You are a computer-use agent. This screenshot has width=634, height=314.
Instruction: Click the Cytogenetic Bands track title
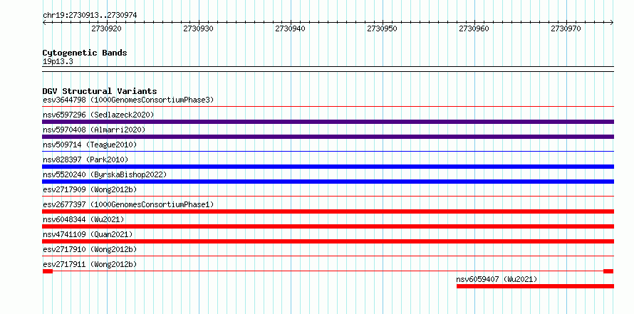[85, 53]
